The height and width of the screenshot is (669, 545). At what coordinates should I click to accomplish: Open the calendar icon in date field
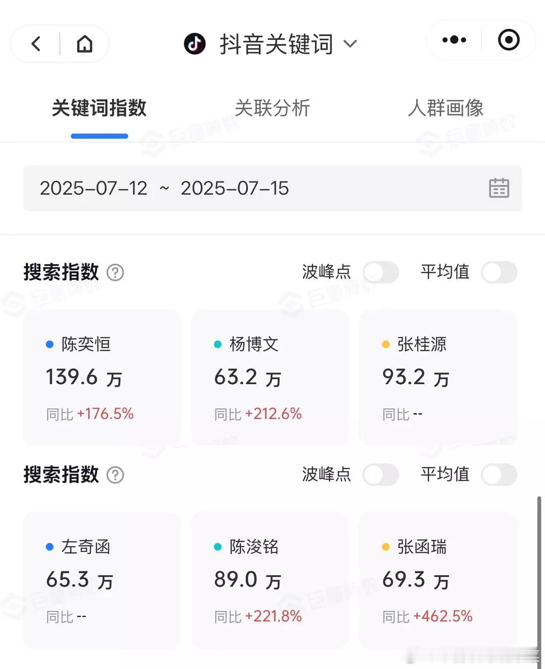pos(499,188)
